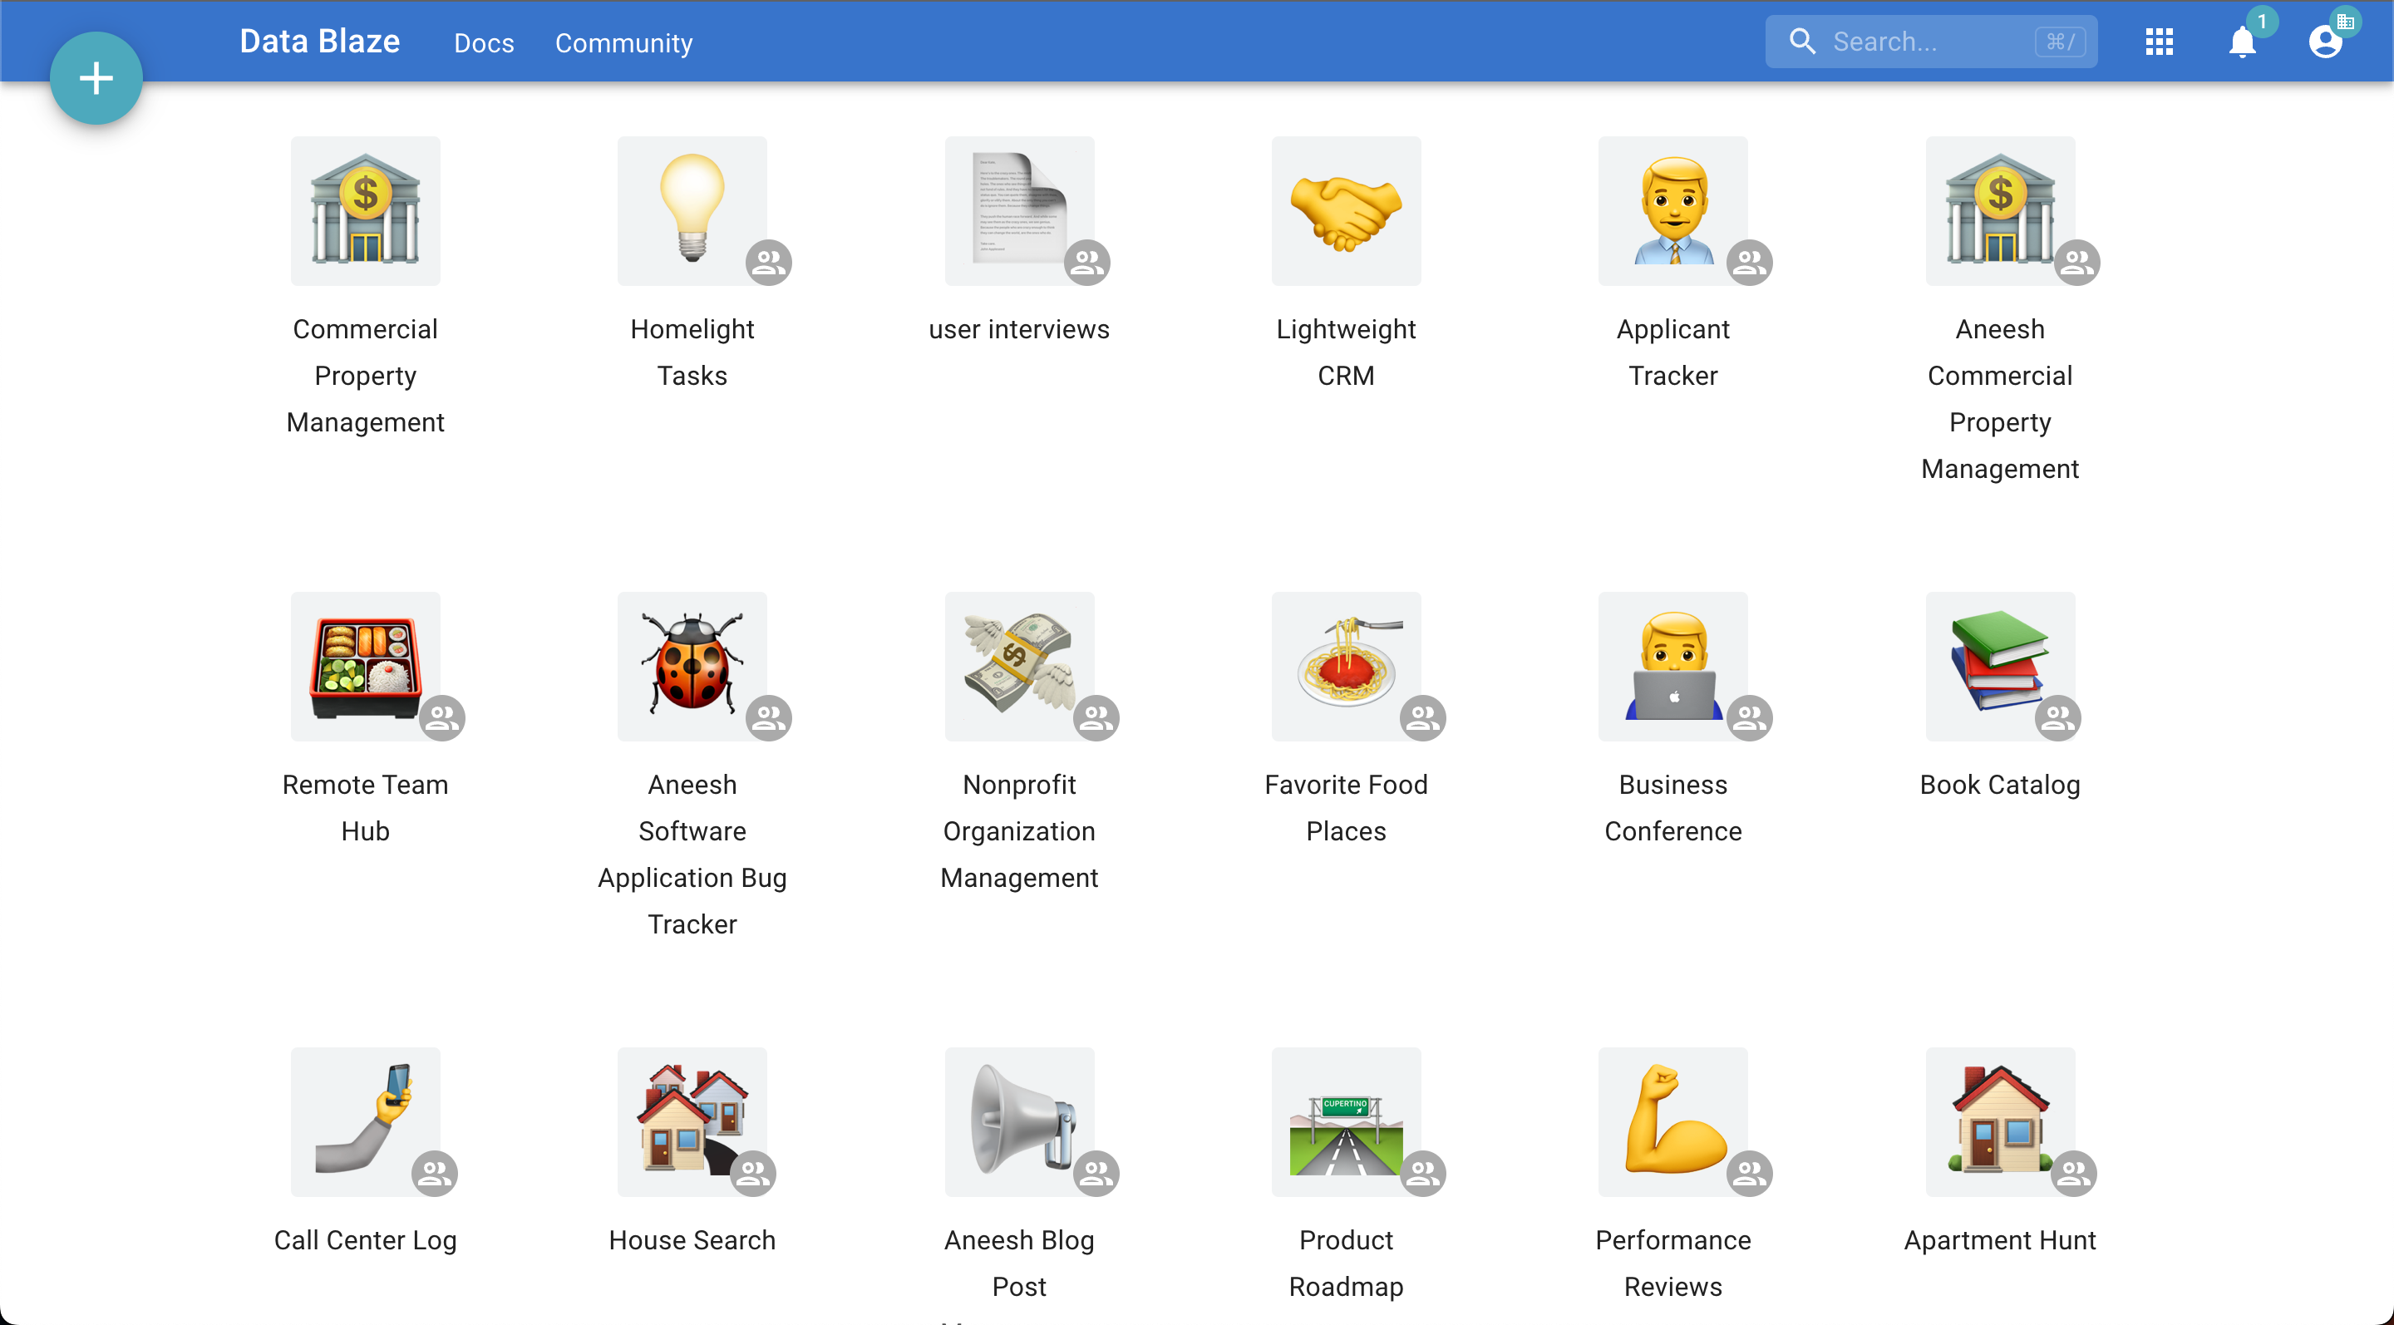Viewport: 2394px width, 1325px height.
Task: Open the Call Center Log phone icon
Action: pyautogui.click(x=364, y=1121)
